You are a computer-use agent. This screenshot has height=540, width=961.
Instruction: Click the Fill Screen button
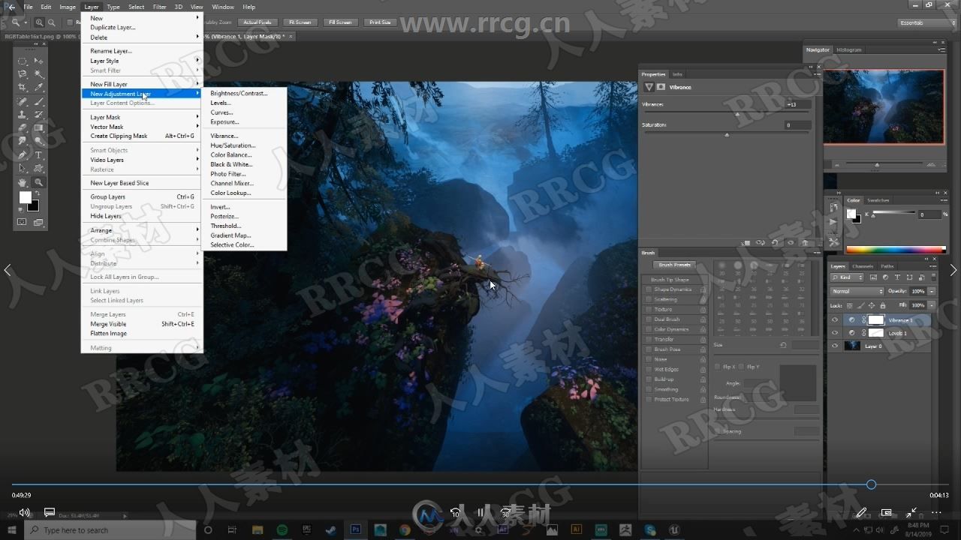(x=340, y=22)
